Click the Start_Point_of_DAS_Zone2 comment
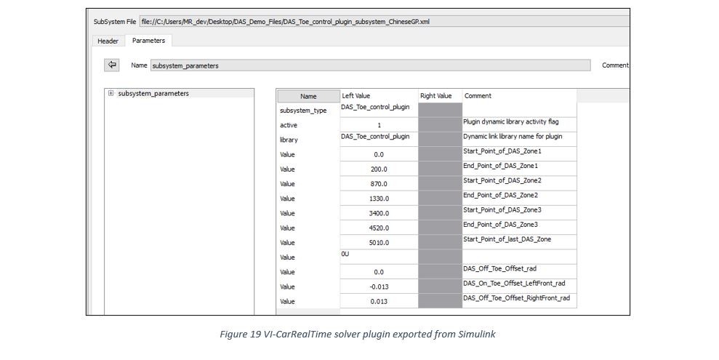Screen dimensions: 719x360 click(519, 183)
